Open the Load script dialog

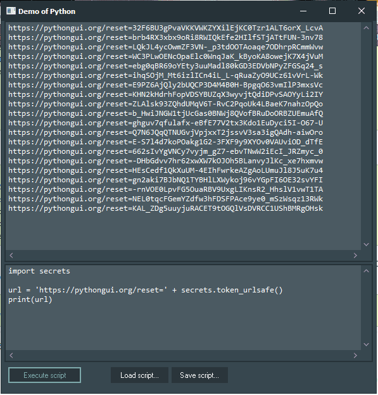[x=139, y=375]
